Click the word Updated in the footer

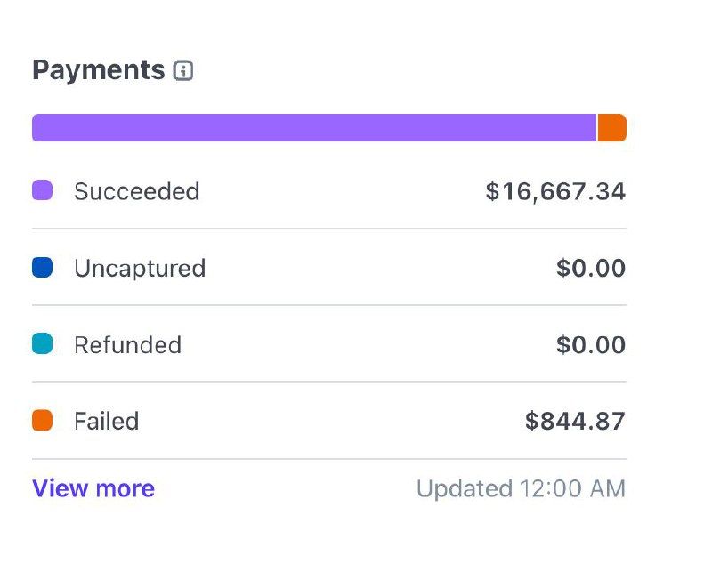(x=465, y=488)
